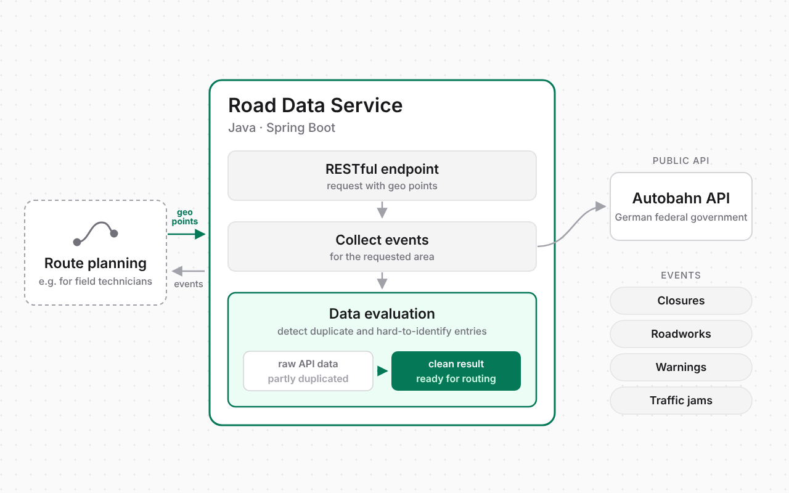The image size is (789, 493).
Task: Select the Collect events block
Action: click(382, 246)
